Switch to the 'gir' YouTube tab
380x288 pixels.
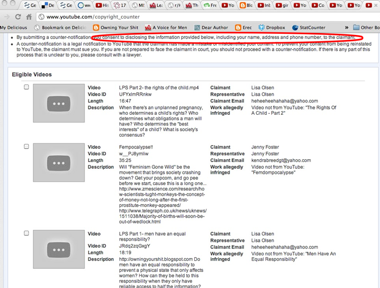[283, 5]
